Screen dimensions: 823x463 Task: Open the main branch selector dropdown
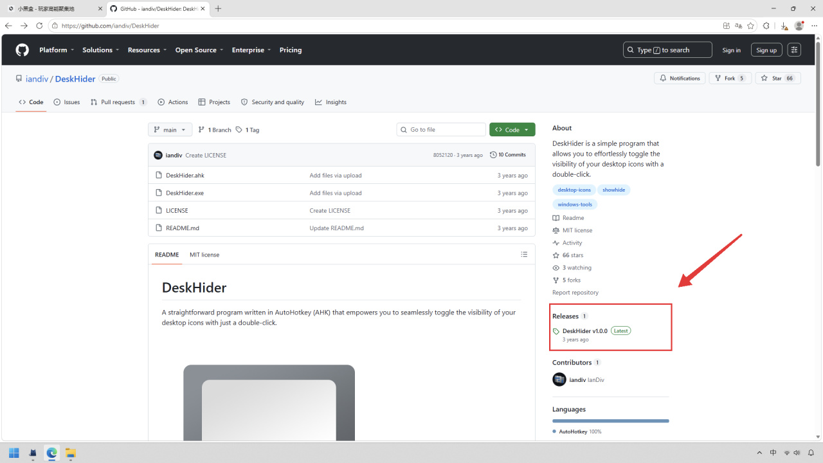coord(170,130)
